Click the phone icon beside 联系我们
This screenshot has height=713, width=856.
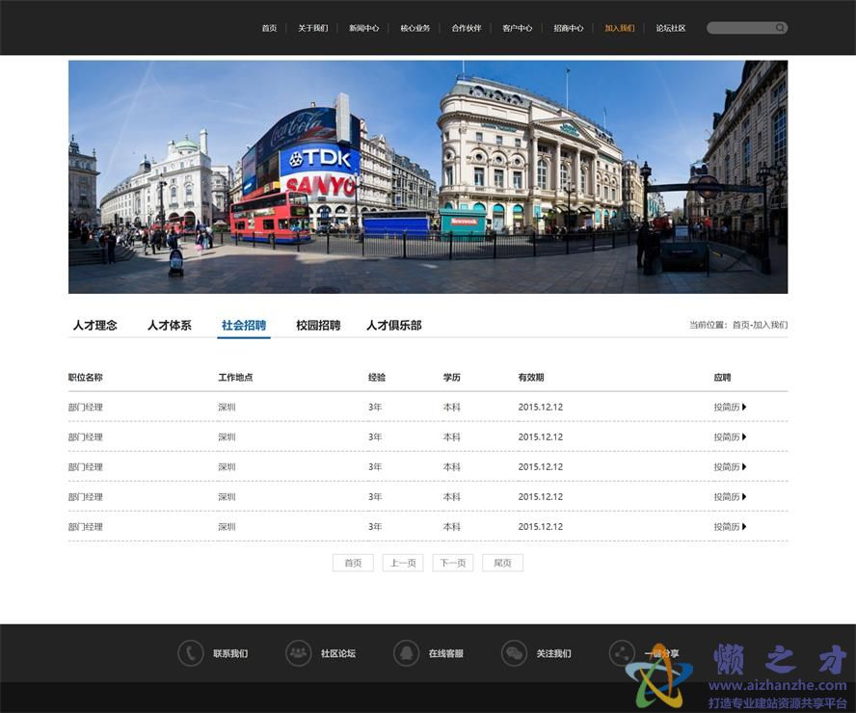pos(190,653)
